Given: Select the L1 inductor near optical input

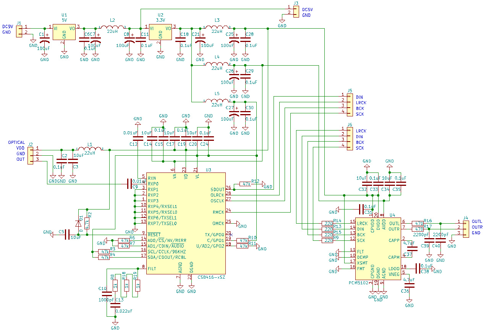Looking at the screenshot, I should tap(89, 149).
